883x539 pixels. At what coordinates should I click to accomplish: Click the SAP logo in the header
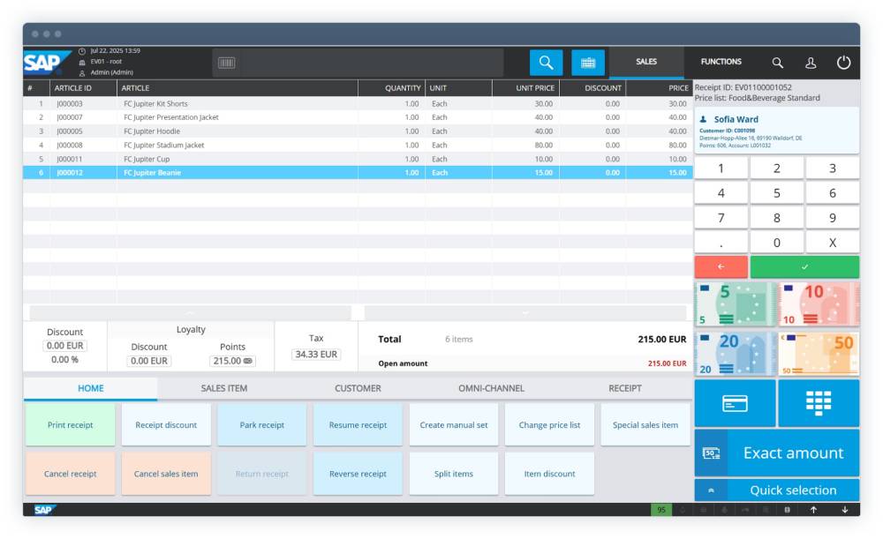(x=46, y=63)
